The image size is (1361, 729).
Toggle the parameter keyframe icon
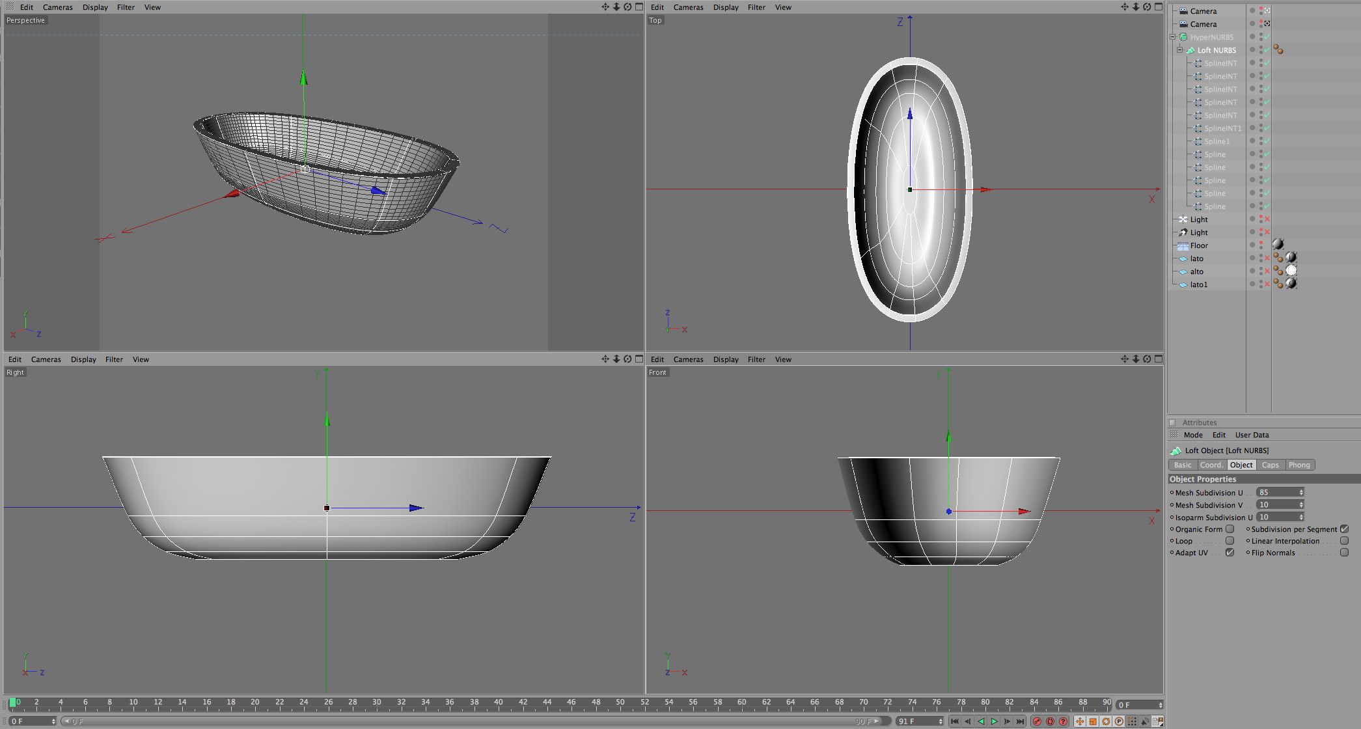point(1119,721)
